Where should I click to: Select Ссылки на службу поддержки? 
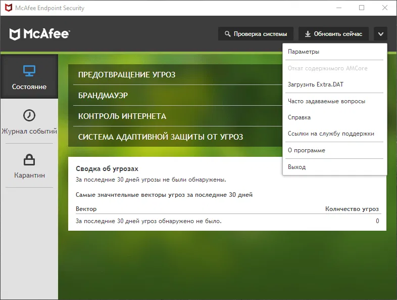(334, 134)
